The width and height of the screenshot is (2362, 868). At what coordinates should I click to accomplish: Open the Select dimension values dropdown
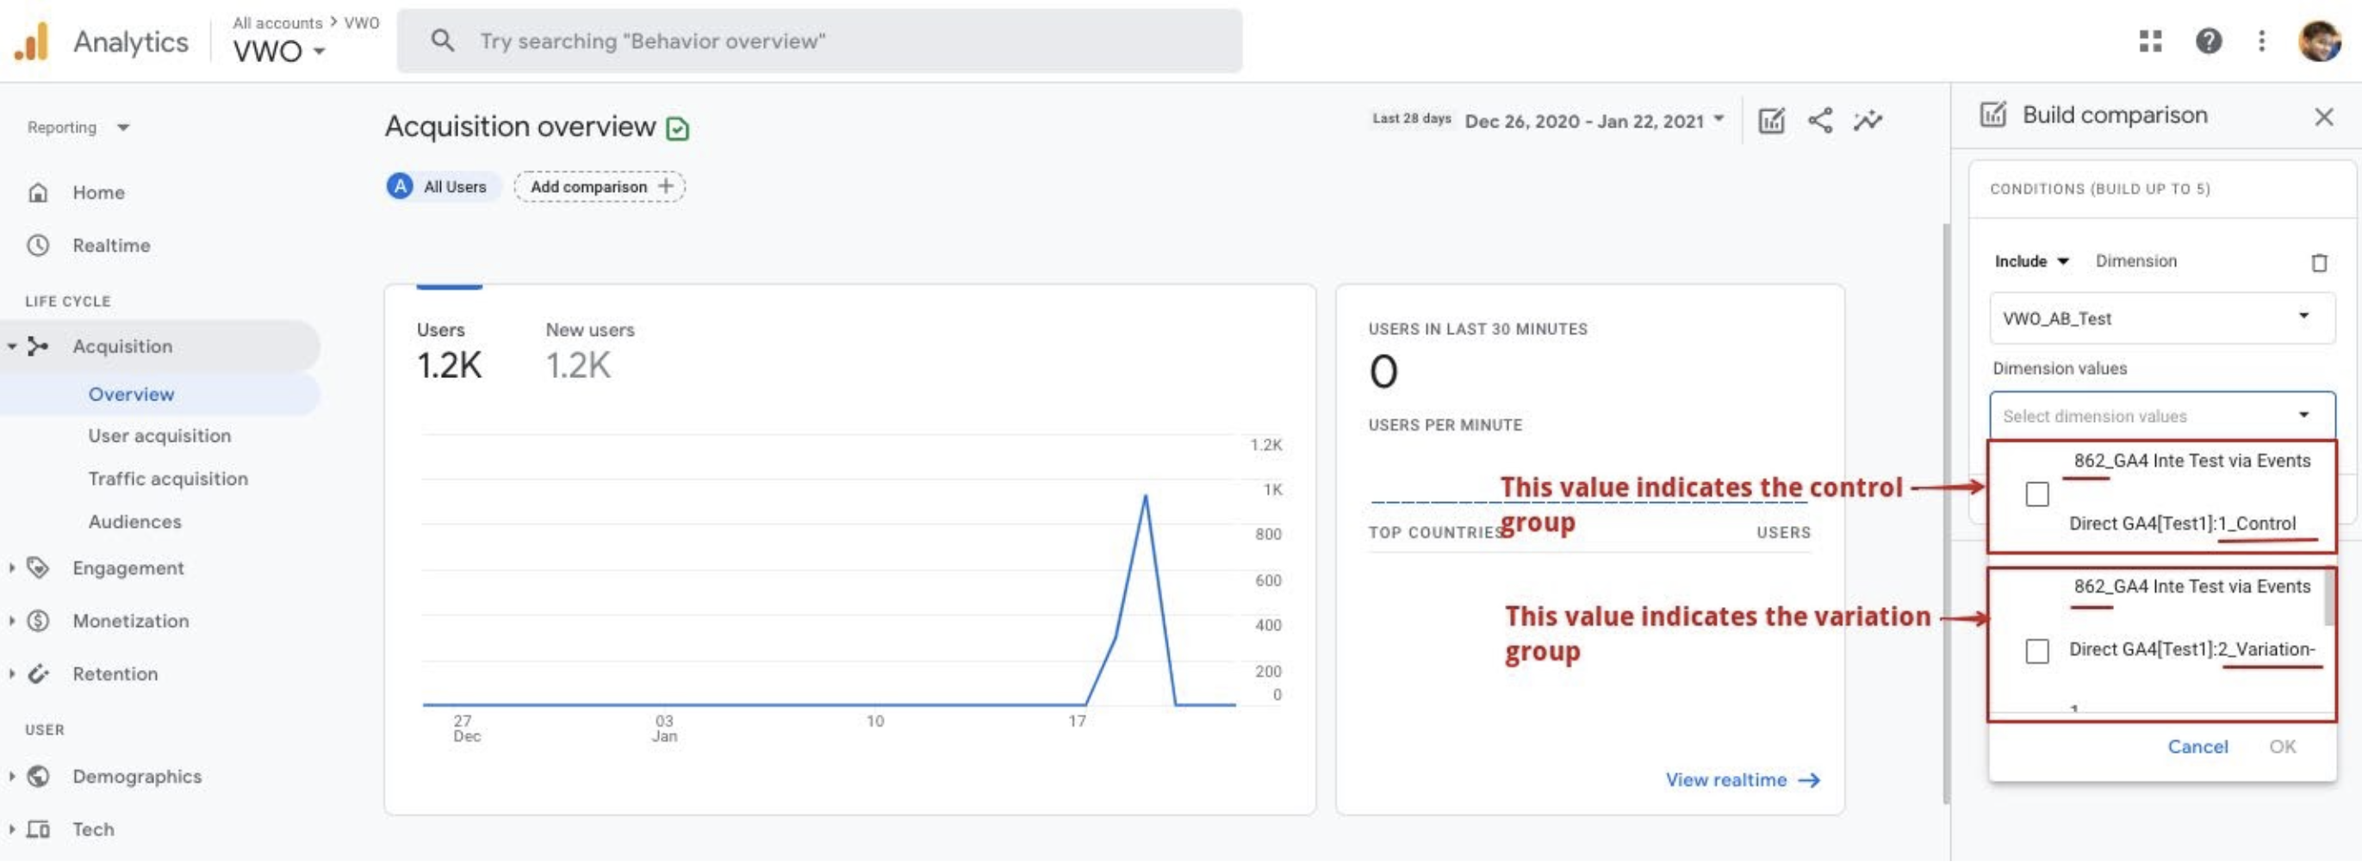click(2161, 416)
